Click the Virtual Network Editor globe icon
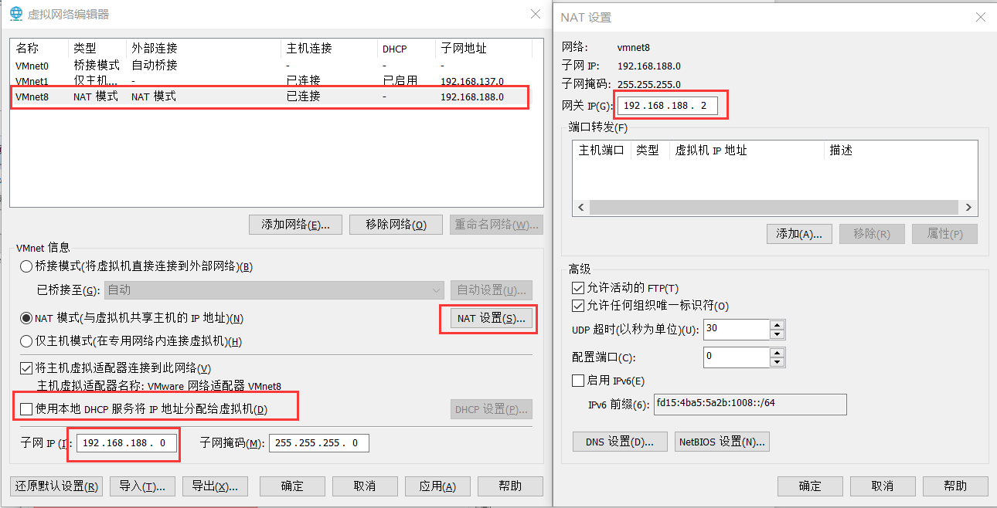Image resolution: width=997 pixels, height=508 pixels. 15,14
